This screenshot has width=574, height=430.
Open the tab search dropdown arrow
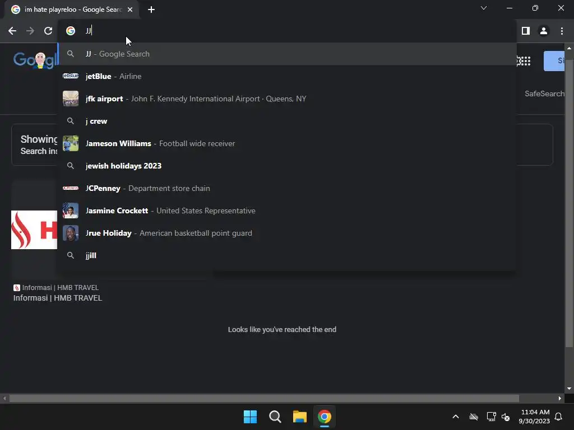[484, 8]
